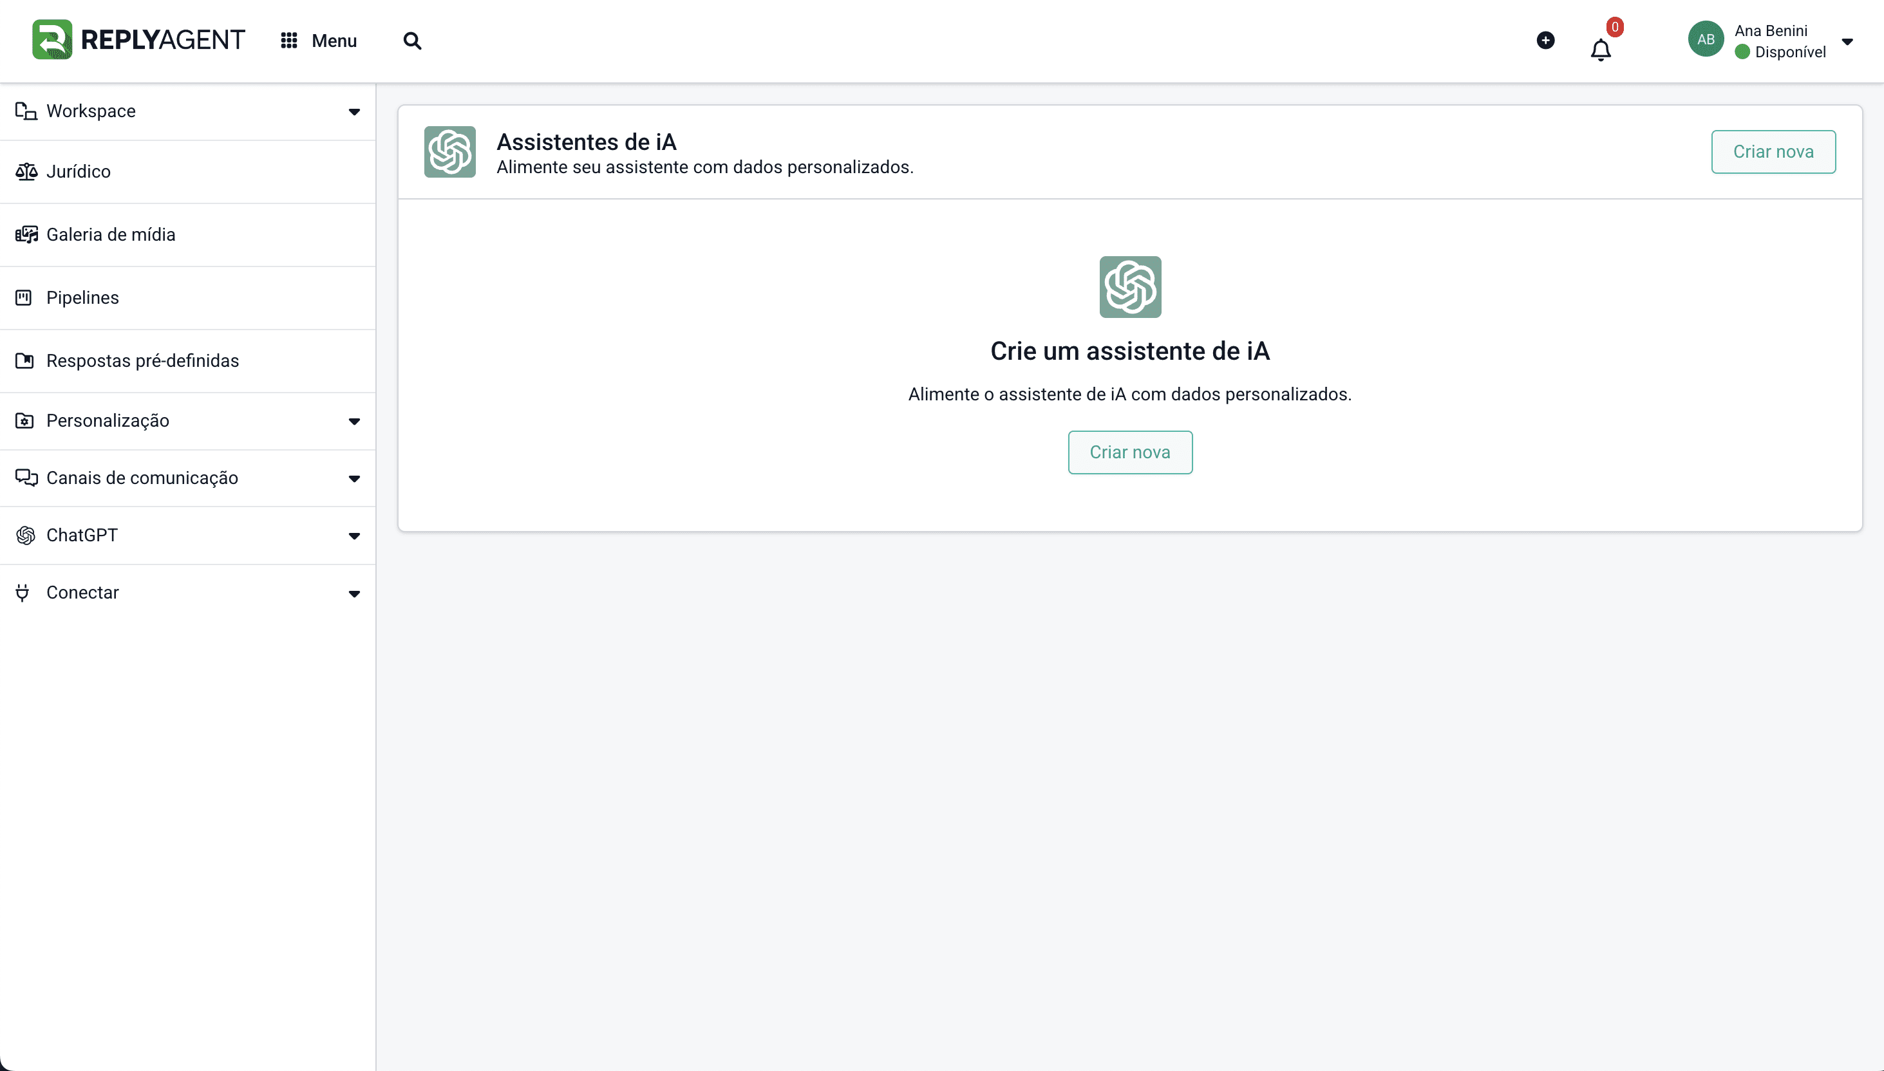Click the large centered ChatGPT logo
Screen dimensions: 1884x1071
pyautogui.click(x=1130, y=287)
